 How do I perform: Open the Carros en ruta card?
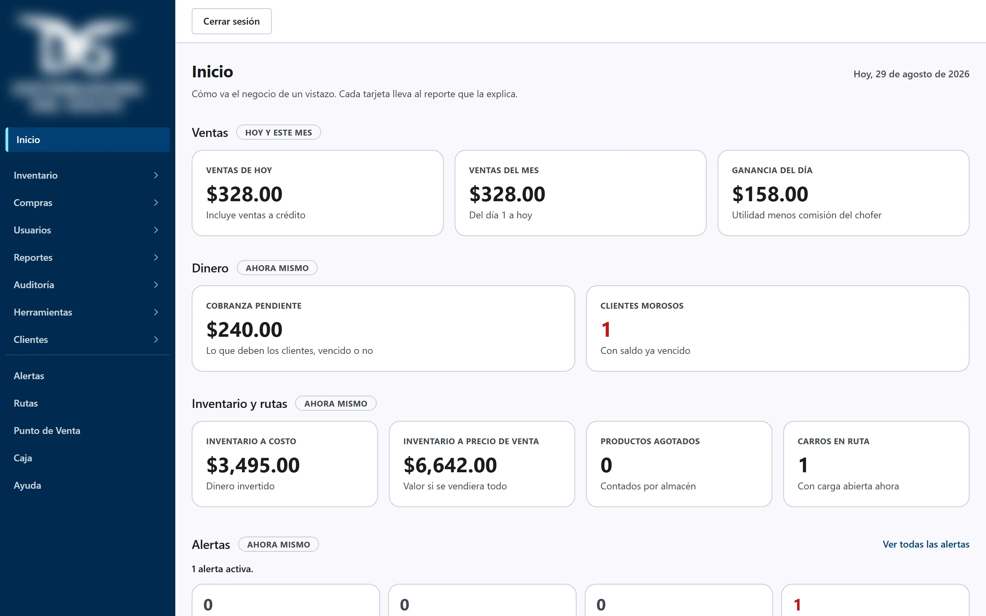[876, 464]
